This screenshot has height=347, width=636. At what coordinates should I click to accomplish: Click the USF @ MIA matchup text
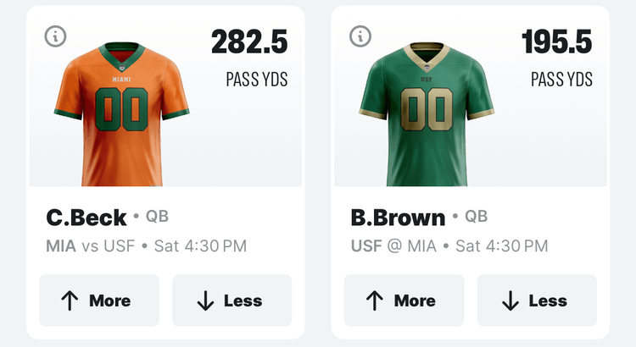click(393, 246)
